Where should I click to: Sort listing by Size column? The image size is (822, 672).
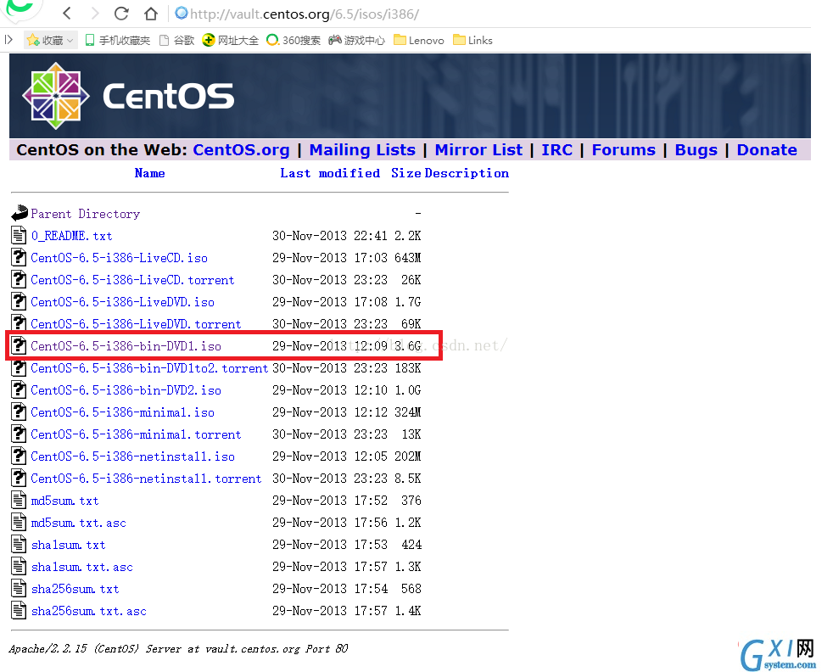(x=405, y=173)
